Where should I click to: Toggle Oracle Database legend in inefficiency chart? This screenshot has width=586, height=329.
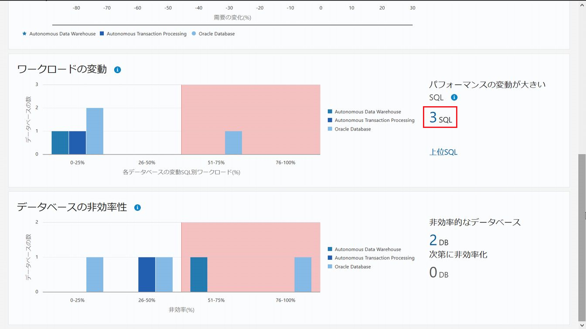[349, 267]
